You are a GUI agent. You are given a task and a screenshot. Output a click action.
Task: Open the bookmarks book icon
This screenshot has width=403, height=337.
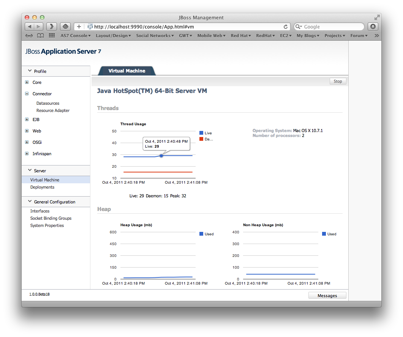tap(40, 36)
